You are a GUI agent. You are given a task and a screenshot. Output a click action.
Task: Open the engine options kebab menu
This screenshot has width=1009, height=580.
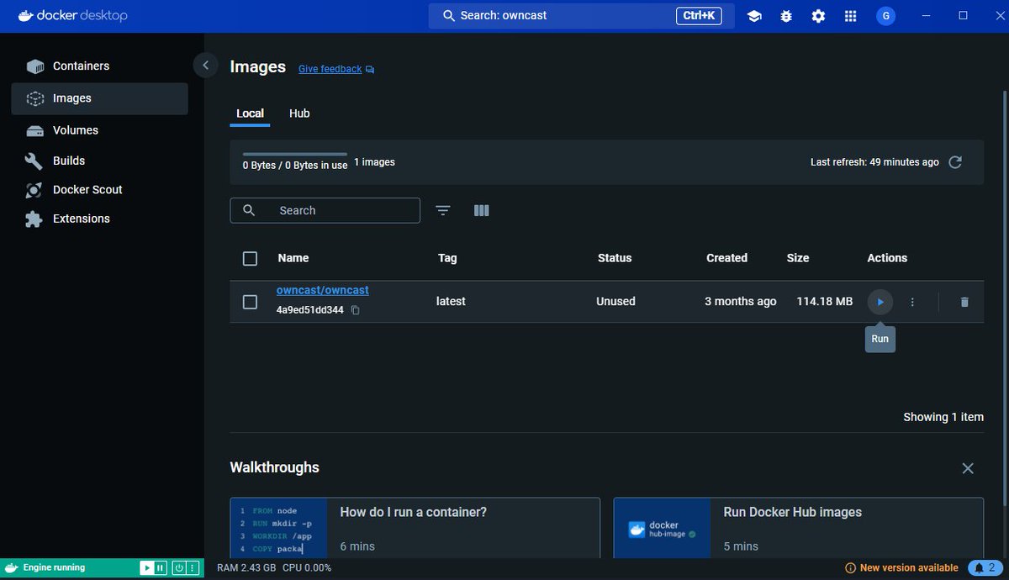click(192, 568)
